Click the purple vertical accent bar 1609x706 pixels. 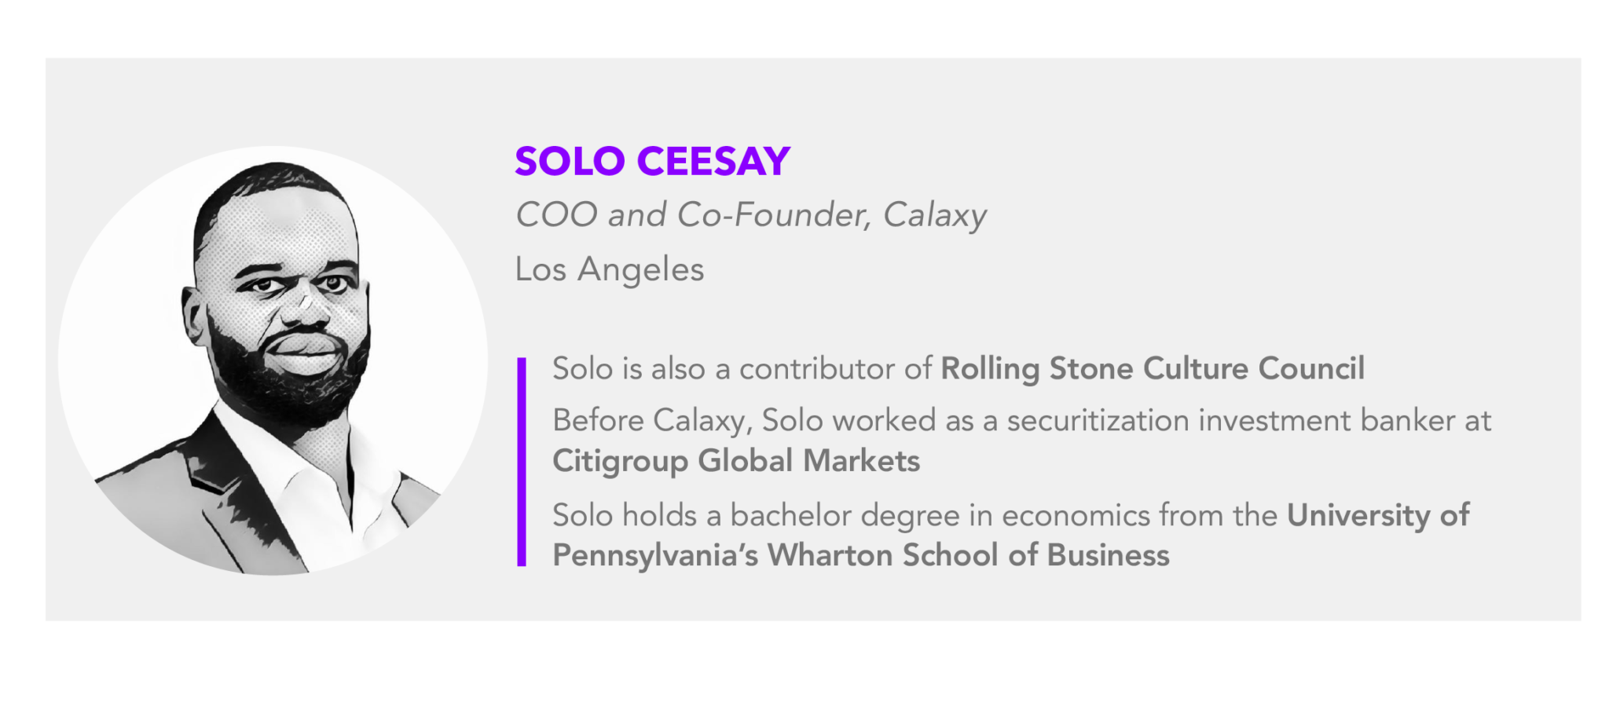[522, 462]
